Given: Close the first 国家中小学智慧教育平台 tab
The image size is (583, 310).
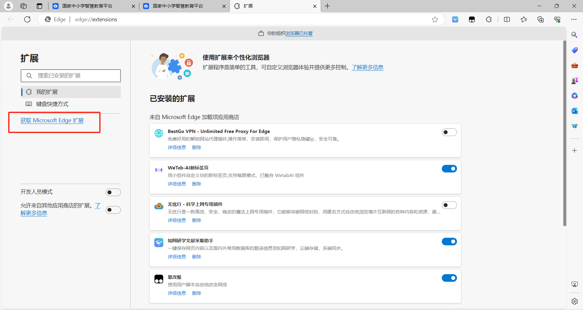Looking at the screenshot, I should click(133, 6).
